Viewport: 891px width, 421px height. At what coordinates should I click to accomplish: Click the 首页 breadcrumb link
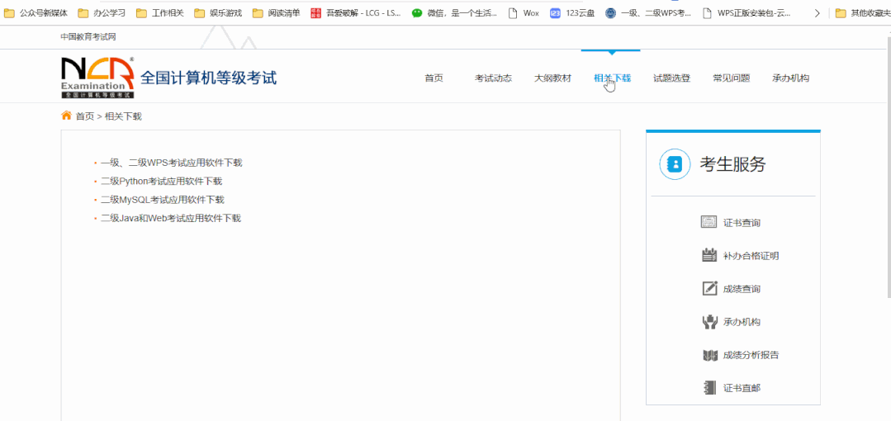tap(85, 116)
